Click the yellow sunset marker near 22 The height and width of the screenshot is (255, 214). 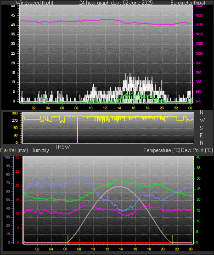pyautogui.click(x=173, y=239)
